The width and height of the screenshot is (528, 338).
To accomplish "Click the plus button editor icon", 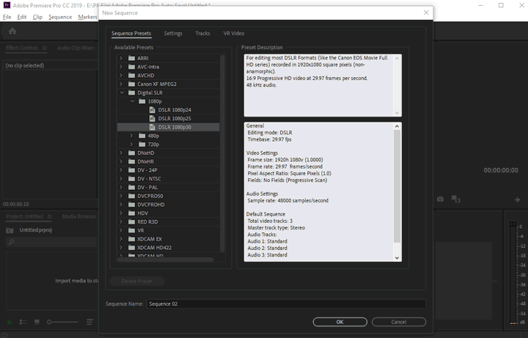I will coord(518,199).
